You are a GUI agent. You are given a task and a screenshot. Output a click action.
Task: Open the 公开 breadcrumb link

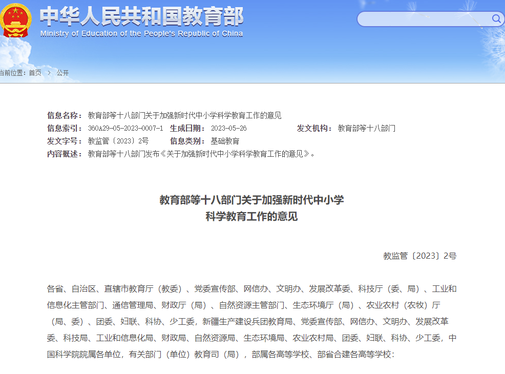pyautogui.click(x=63, y=73)
